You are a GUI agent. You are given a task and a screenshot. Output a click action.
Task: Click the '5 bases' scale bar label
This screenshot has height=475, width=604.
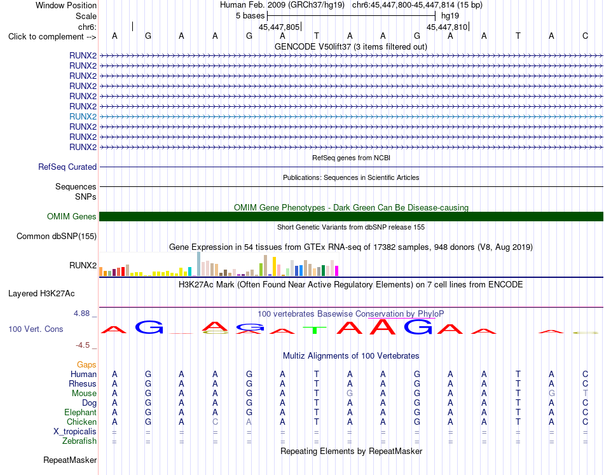[251, 16]
